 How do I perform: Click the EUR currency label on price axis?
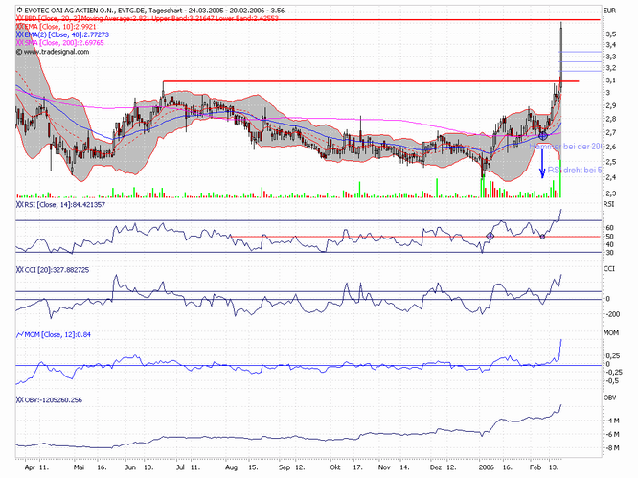tap(610, 11)
